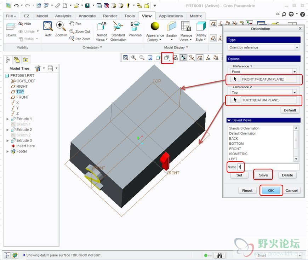
Task: Click the graphics toolbar zoom-in magnifier
Action: [134, 58]
